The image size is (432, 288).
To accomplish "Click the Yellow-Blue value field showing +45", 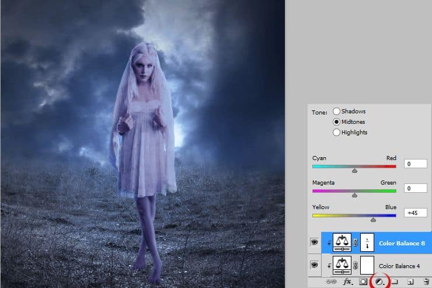I will pyautogui.click(x=415, y=213).
